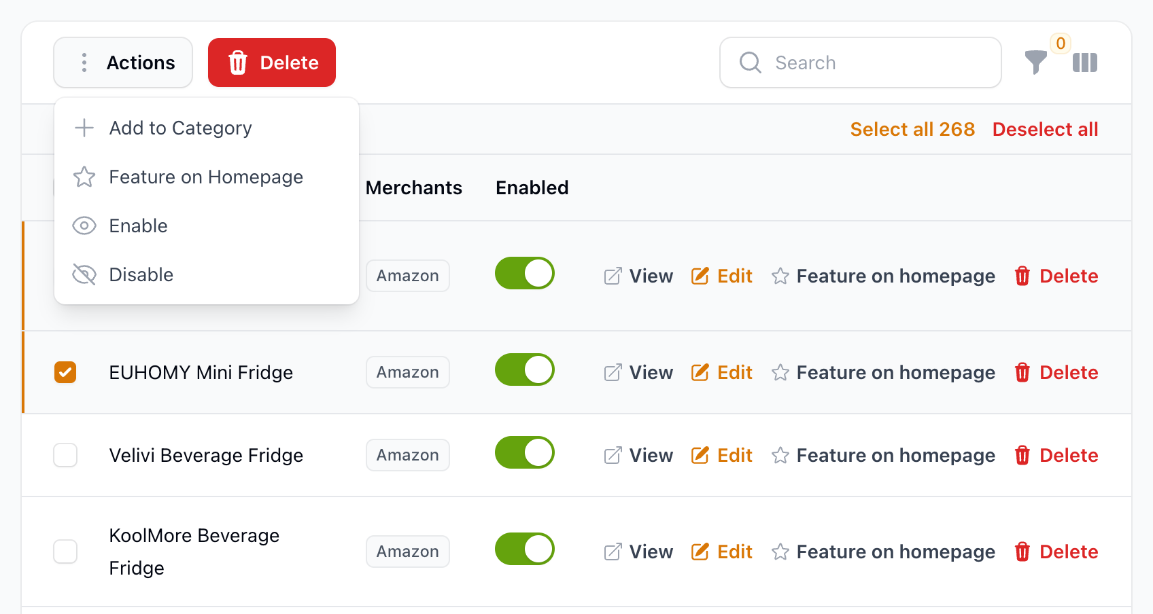This screenshot has height=614, width=1153.
Task: Delete the Velivi Beverage Fridge row
Action: point(1056,455)
